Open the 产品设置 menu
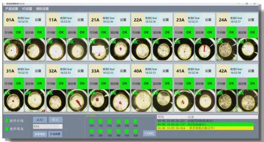The width and height of the screenshot is (264, 142). (12, 9)
